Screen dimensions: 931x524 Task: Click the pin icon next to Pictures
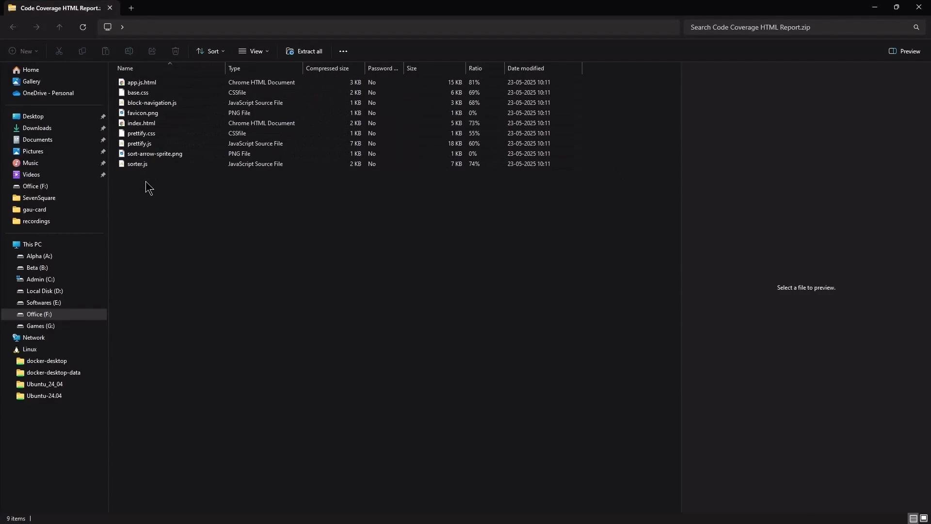103,151
